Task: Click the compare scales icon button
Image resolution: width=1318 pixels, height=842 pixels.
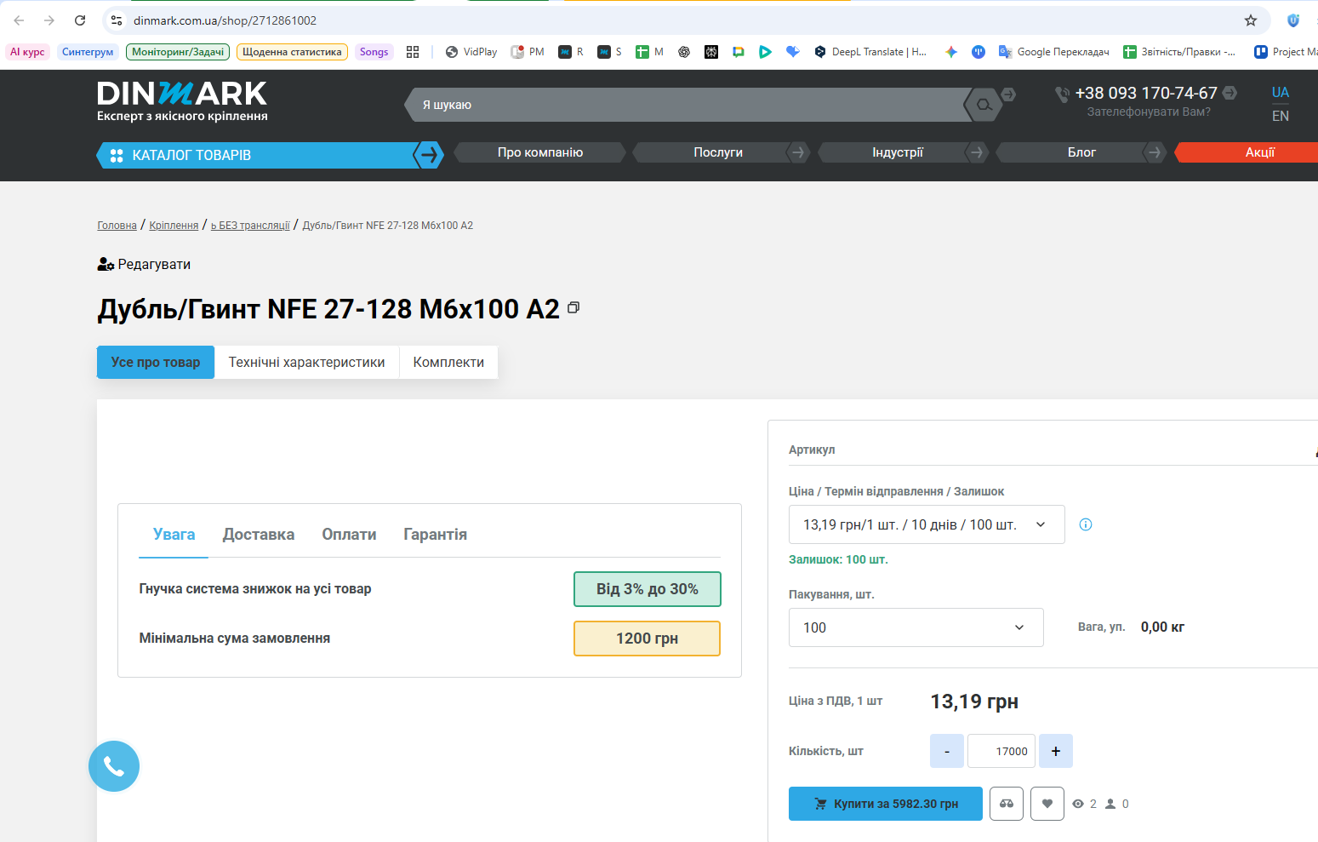Action: tap(1007, 804)
